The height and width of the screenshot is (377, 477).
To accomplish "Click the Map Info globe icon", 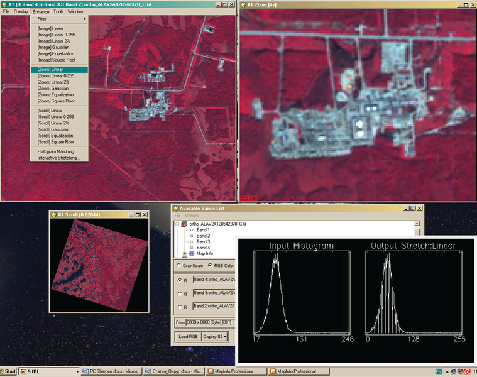I will [x=192, y=254].
